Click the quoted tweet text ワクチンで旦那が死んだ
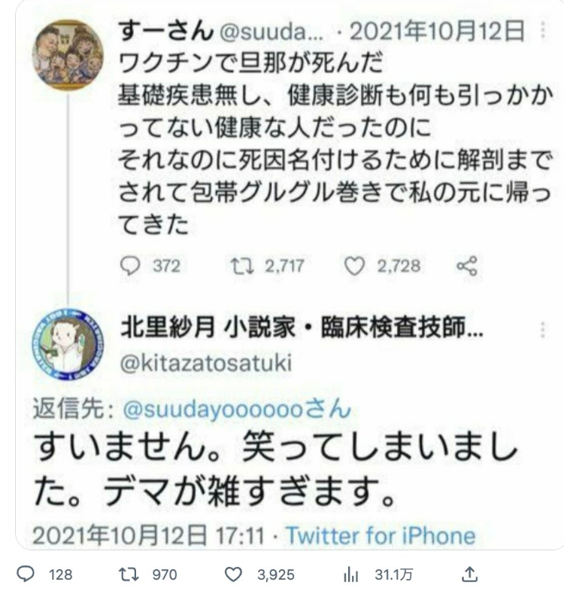 point(251,62)
